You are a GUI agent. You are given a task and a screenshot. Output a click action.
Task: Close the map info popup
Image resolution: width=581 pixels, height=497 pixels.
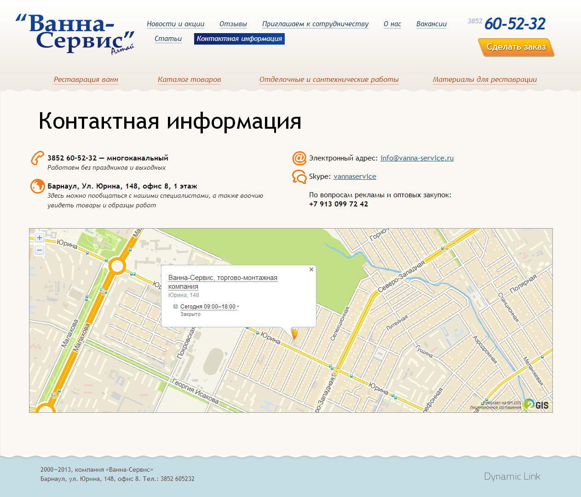311,269
